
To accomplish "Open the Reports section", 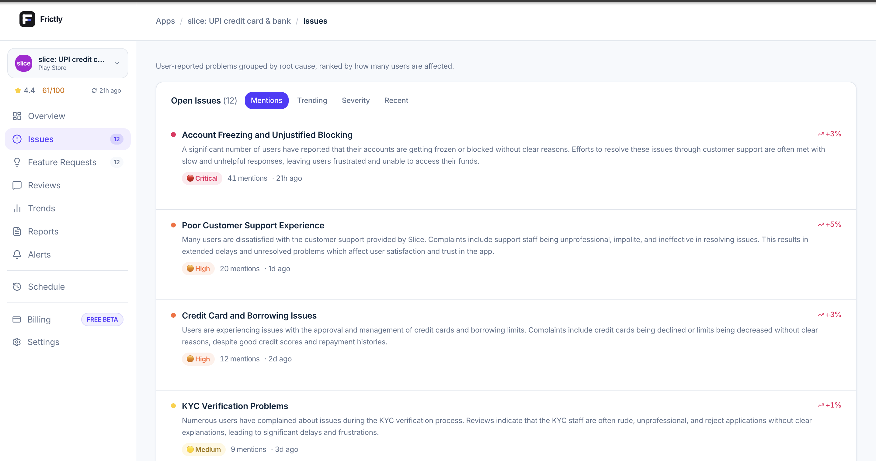I will [x=68, y=231].
